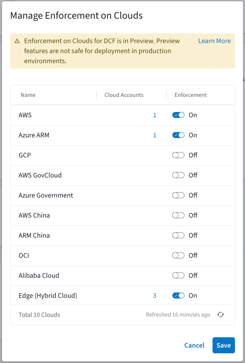Disable the Azure ARM enforcement switch
The height and width of the screenshot is (363, 245).
[178, 135]
